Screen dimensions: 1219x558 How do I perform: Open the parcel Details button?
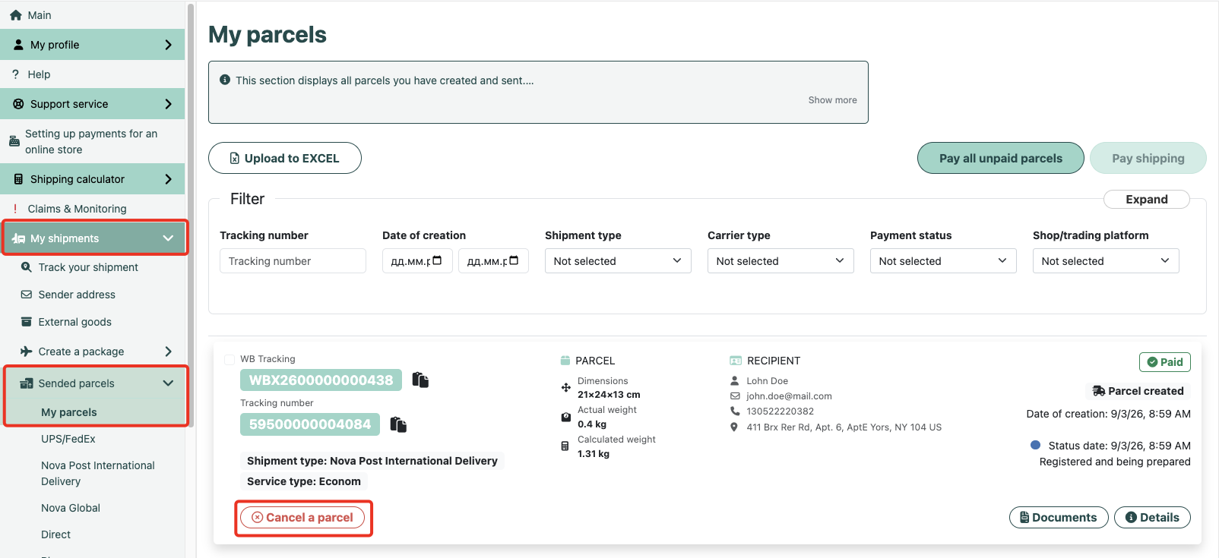pyautogui.click(x=1152, y=518)
